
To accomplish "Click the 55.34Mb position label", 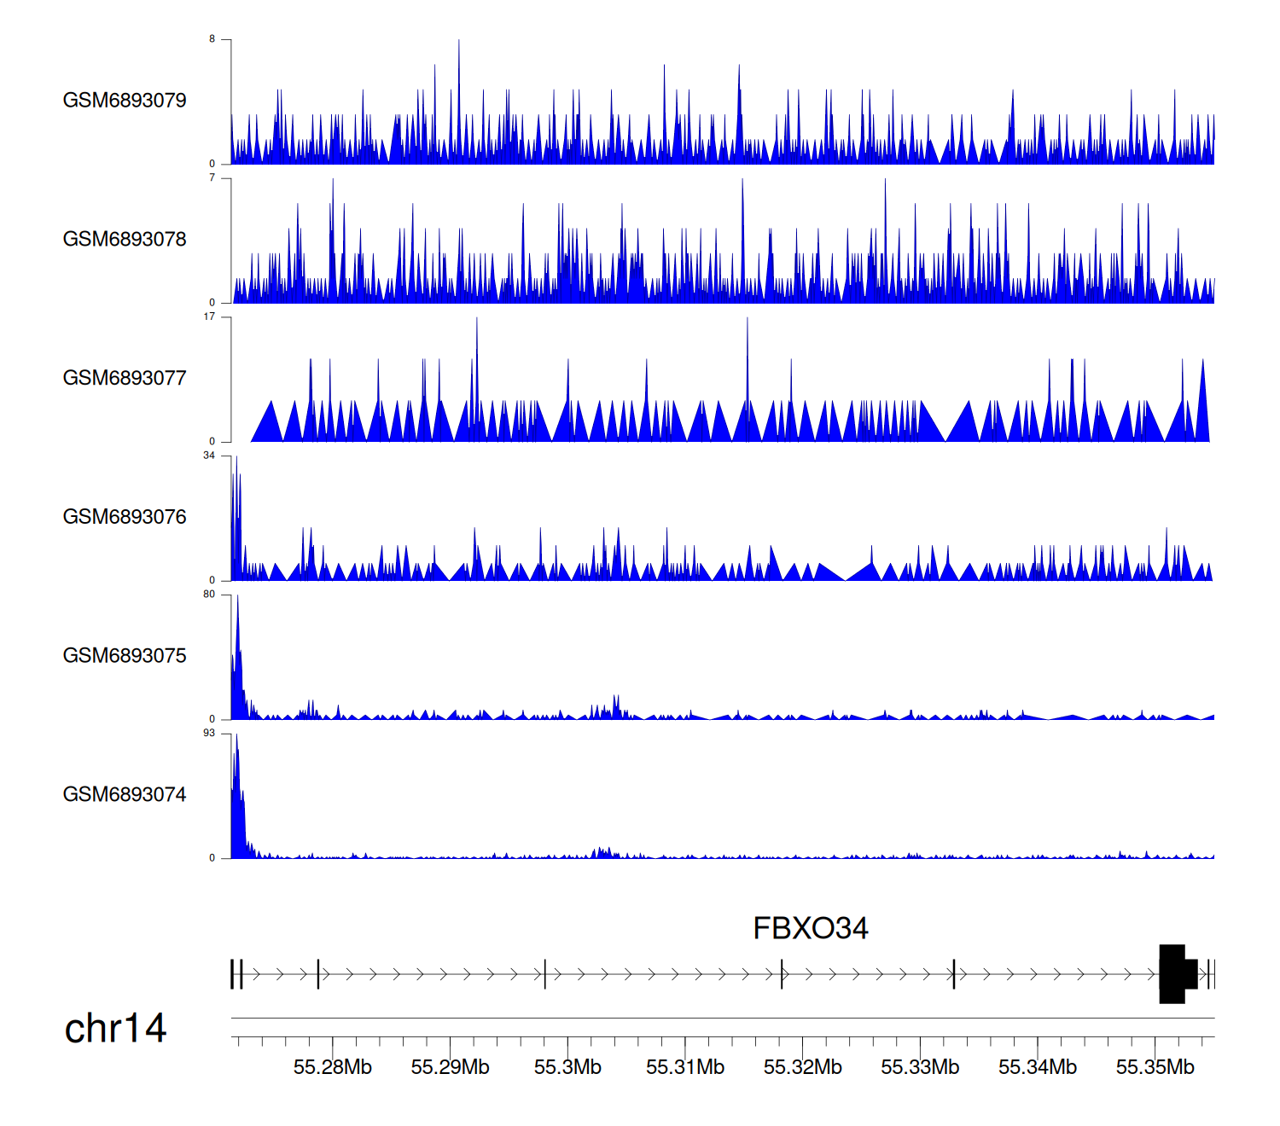I will click(x=1038, y=1067).
